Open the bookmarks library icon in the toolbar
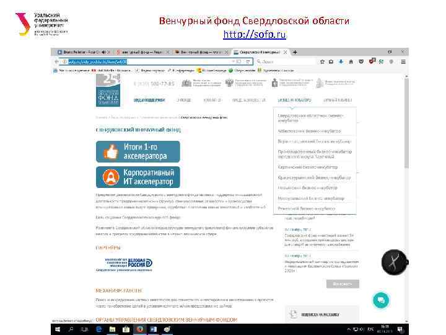The width and height of the screenshot is (446, 335). [x=331, y=61]
